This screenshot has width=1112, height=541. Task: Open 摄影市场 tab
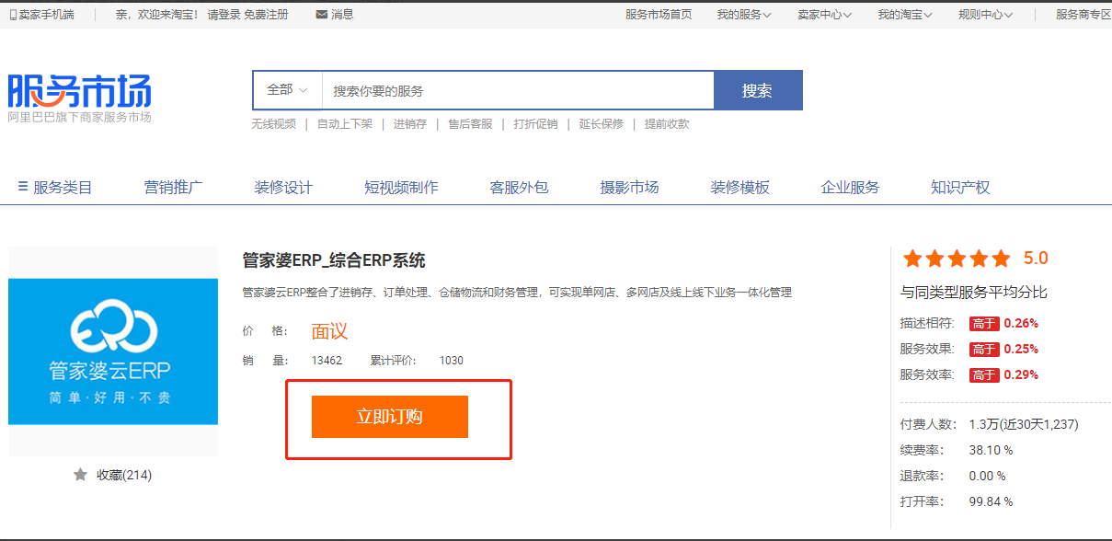point(629,188)
